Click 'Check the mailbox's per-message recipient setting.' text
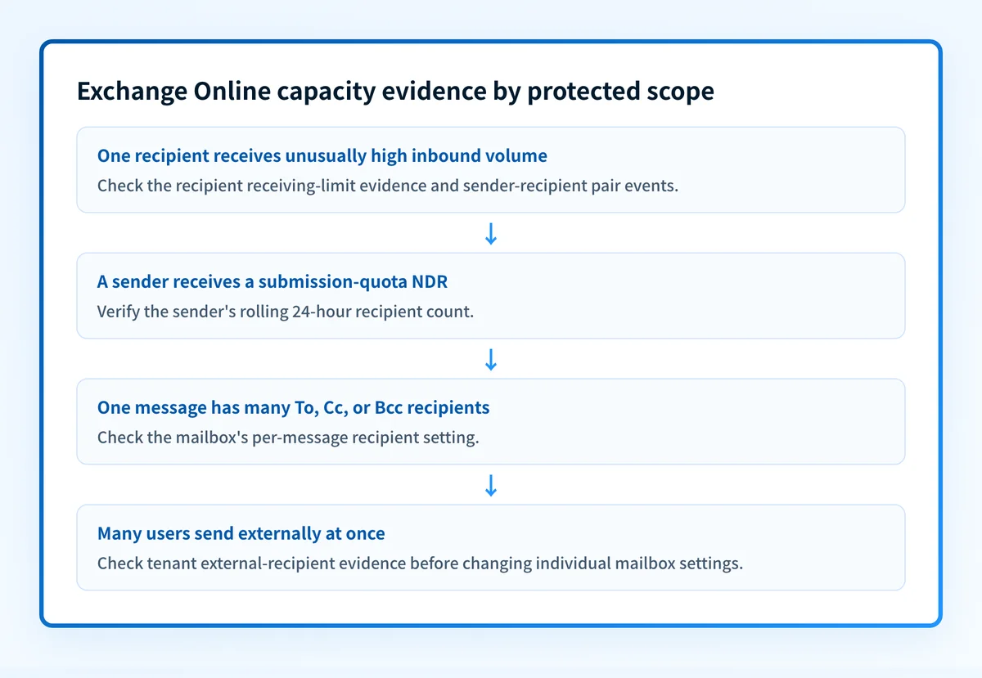Image resolution: width=982 pixels, height=678 pixels. click(x=288, y=437)
